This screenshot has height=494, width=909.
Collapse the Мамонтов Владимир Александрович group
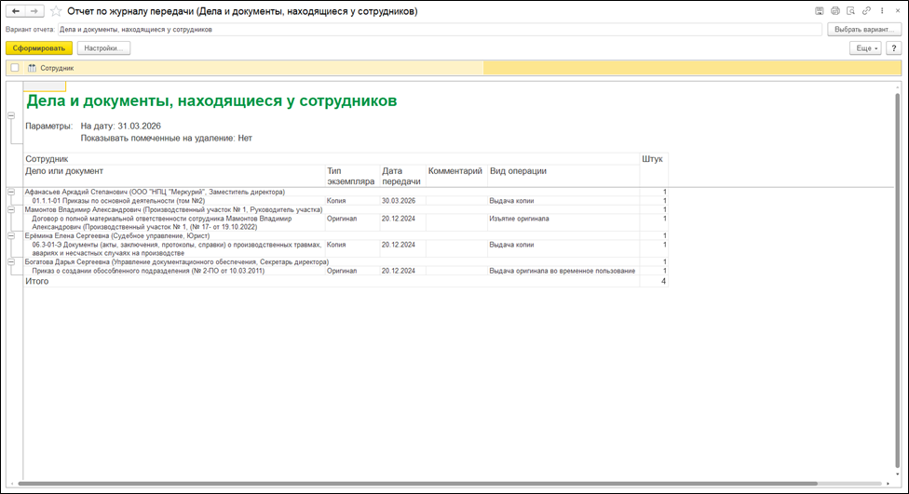11,210
